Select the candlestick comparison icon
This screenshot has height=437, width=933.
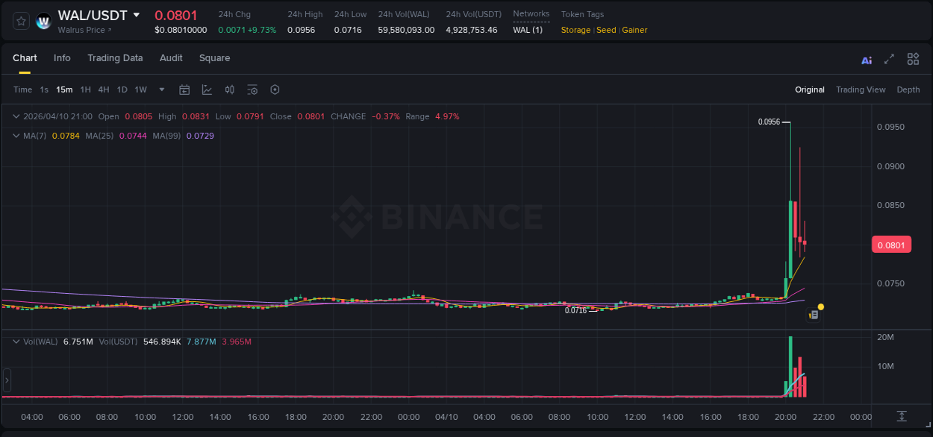coord(229,89)
